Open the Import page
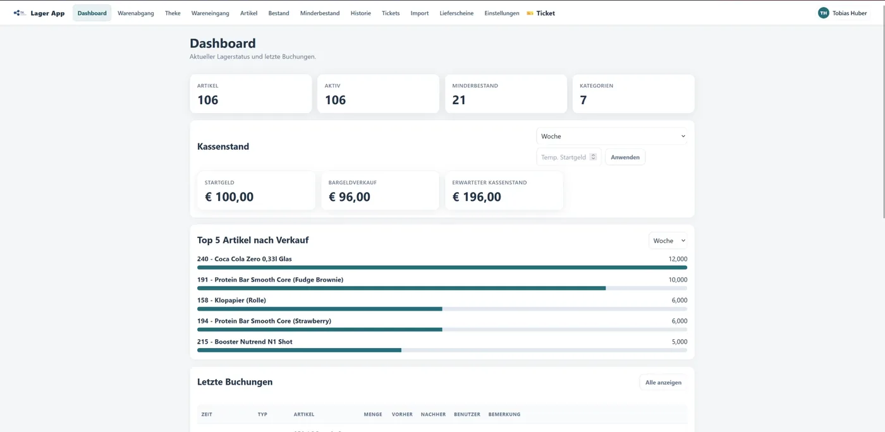 (x=419, y=13)
